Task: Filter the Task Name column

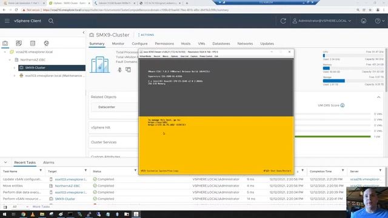Action: 41,171
